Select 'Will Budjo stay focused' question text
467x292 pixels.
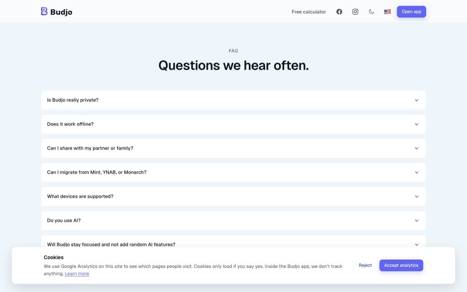pyautogui.click(x=111, y=245)
